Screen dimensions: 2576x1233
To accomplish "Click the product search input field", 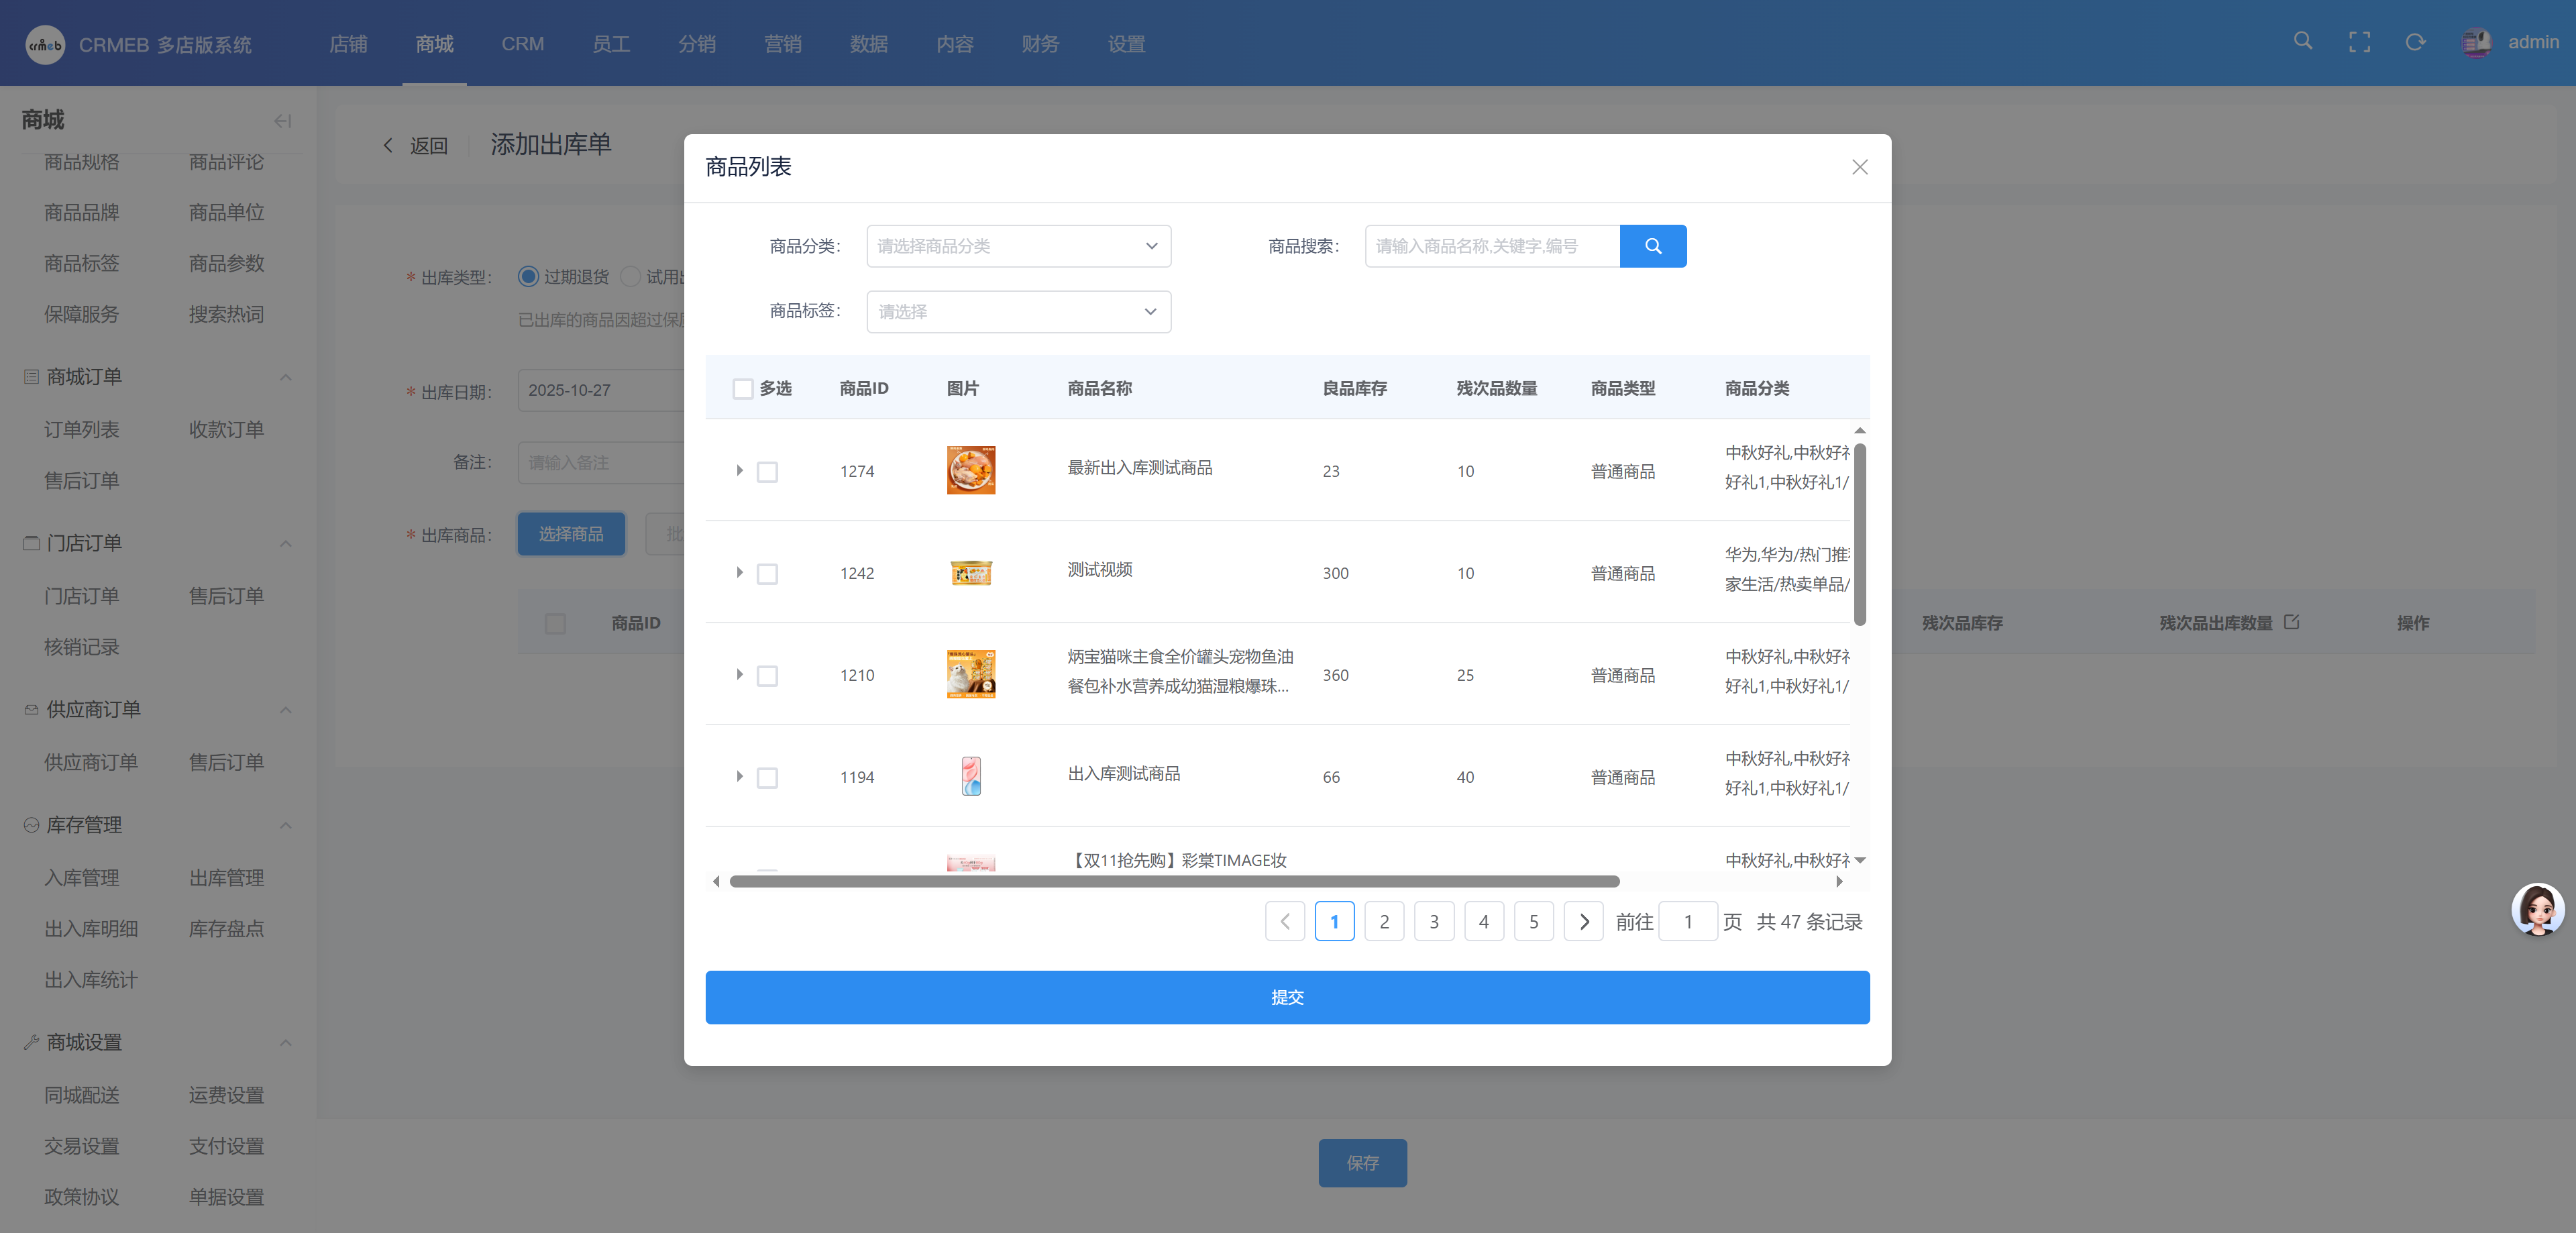I will pos(1491,246).
